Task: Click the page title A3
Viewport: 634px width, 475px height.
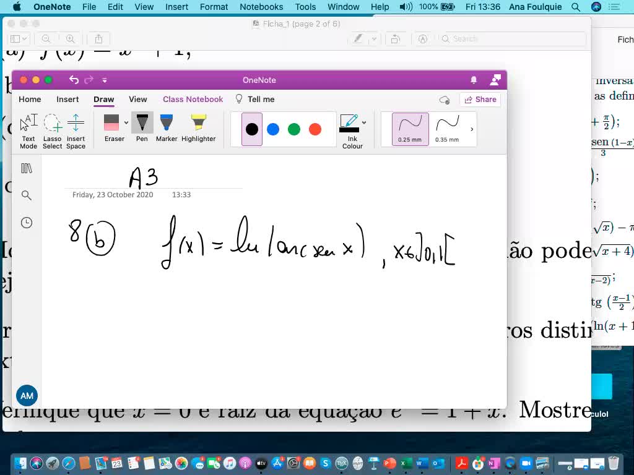Action: pos(144,178)
